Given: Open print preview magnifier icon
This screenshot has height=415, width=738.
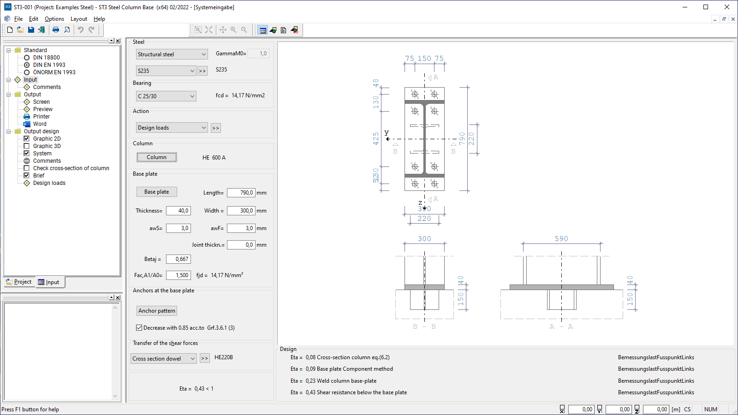Looking at the screenshot, I should coord(67,30).
